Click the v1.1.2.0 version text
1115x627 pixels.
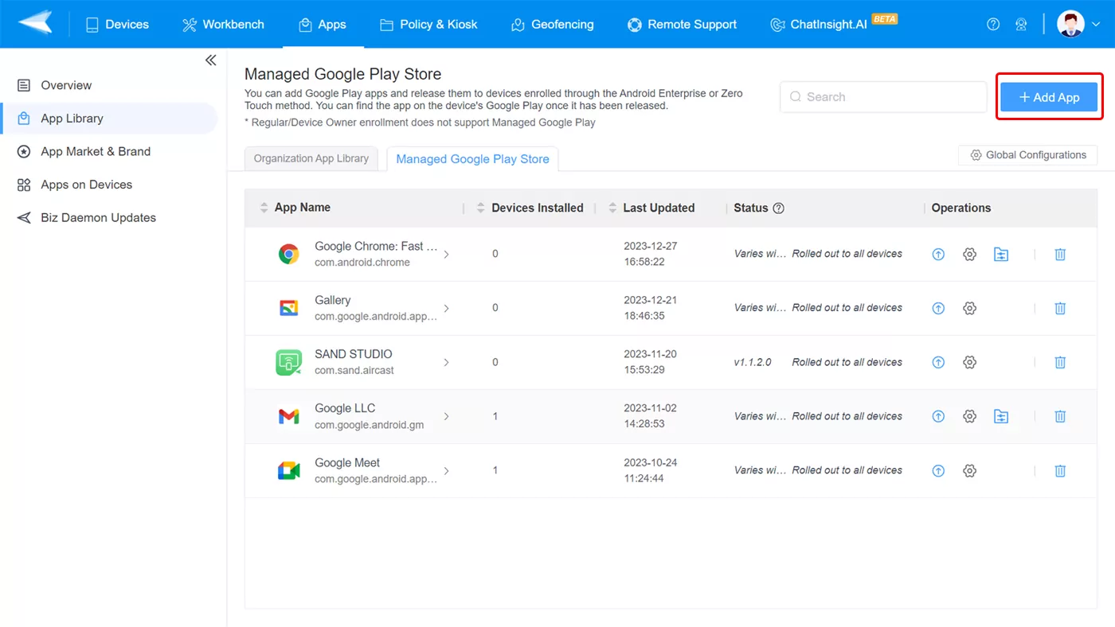[x=753, y=362]
